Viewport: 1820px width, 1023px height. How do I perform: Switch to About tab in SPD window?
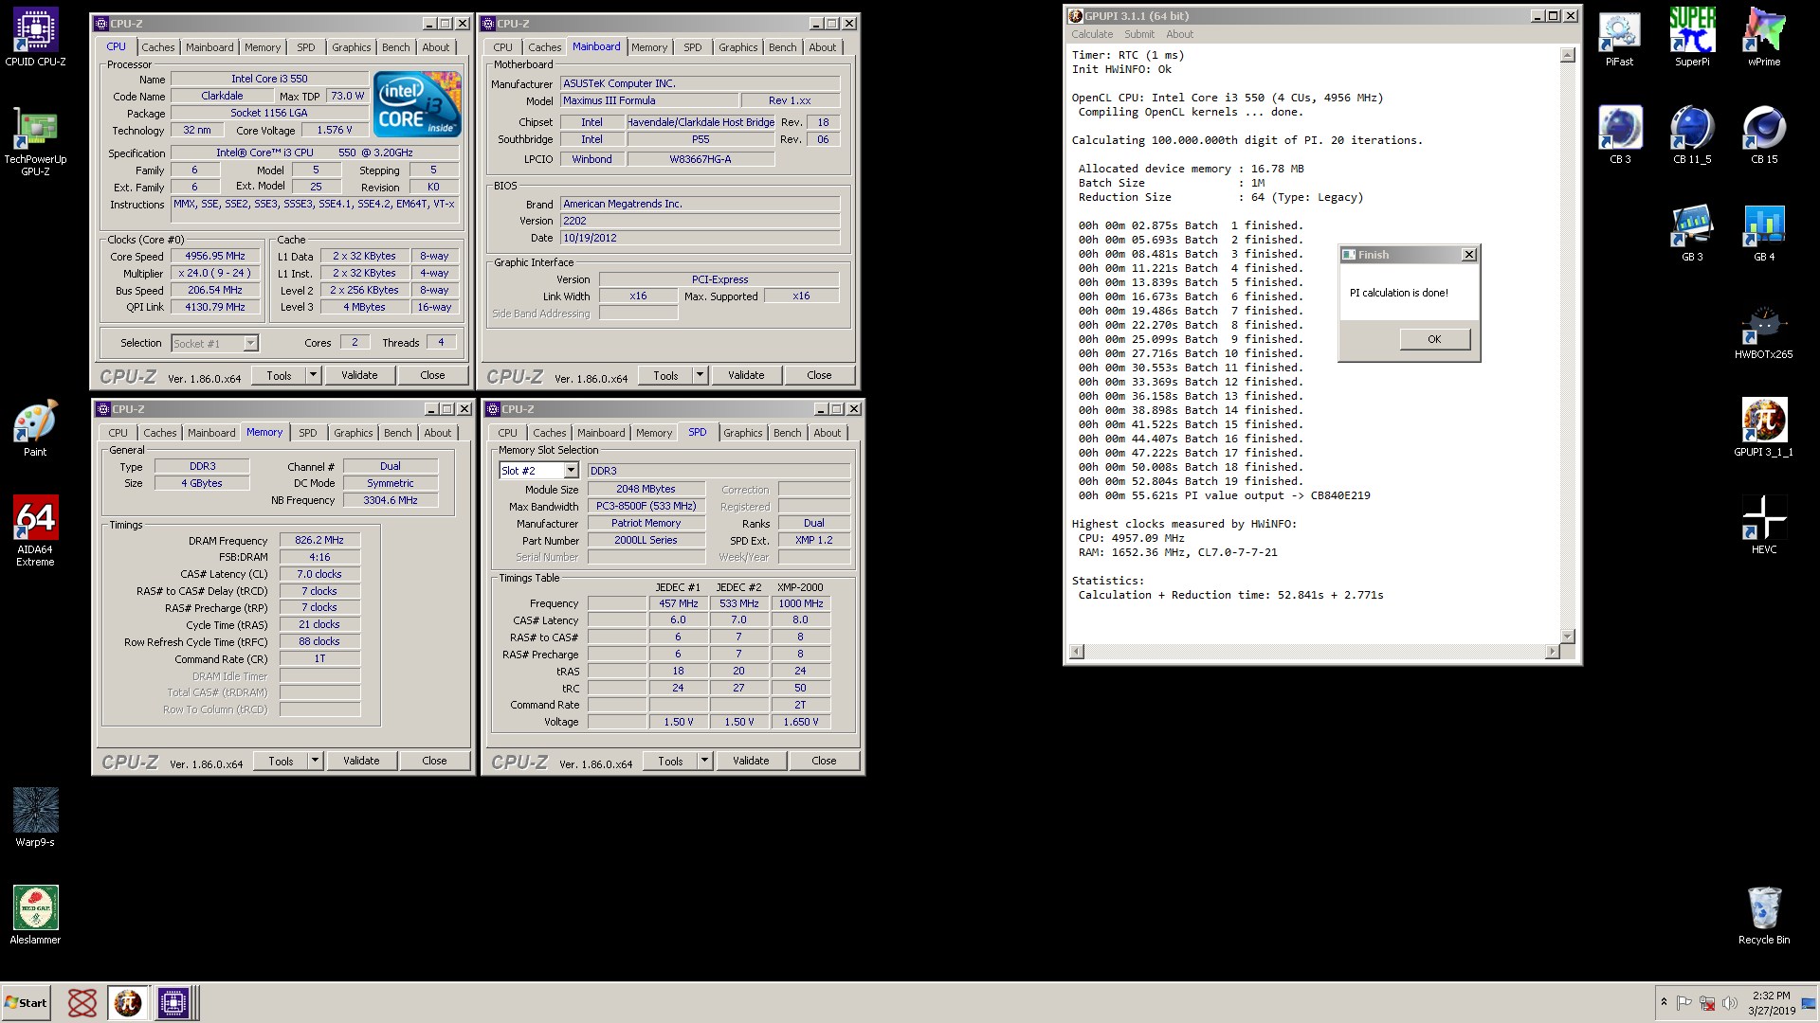[828, 433]
